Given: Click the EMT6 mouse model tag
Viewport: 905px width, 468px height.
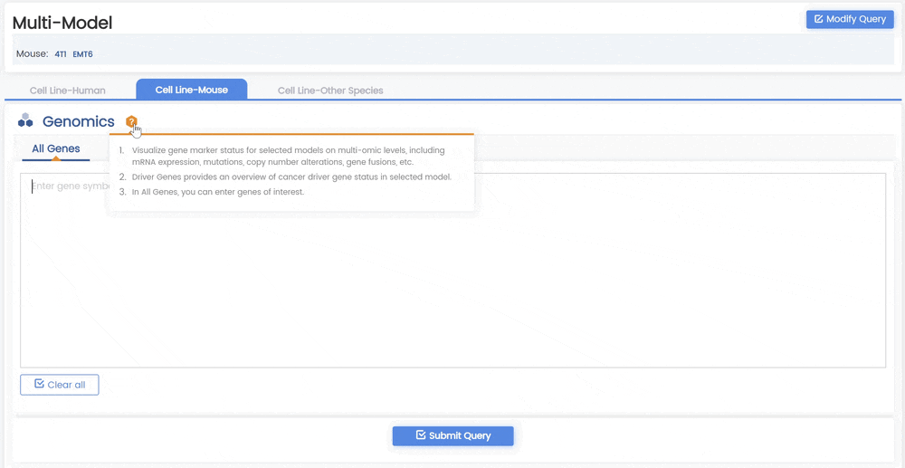Looking at the screenshot, I should tap(82, 54).
